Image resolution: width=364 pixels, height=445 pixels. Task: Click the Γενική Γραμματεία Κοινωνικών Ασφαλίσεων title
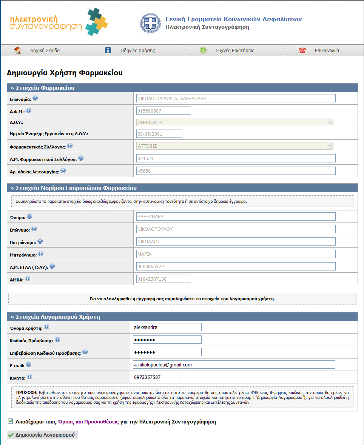[x=234, y=19]
